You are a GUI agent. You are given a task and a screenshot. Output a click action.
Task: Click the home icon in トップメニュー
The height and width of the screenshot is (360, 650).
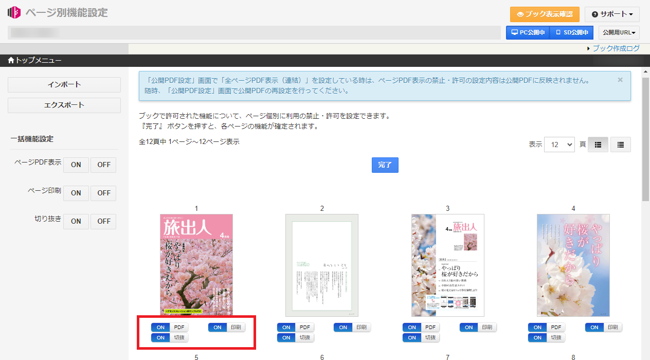click(x=11, y=61)
